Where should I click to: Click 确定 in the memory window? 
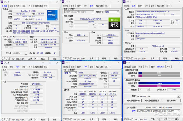pyautogui.click(x=54, y=119)
